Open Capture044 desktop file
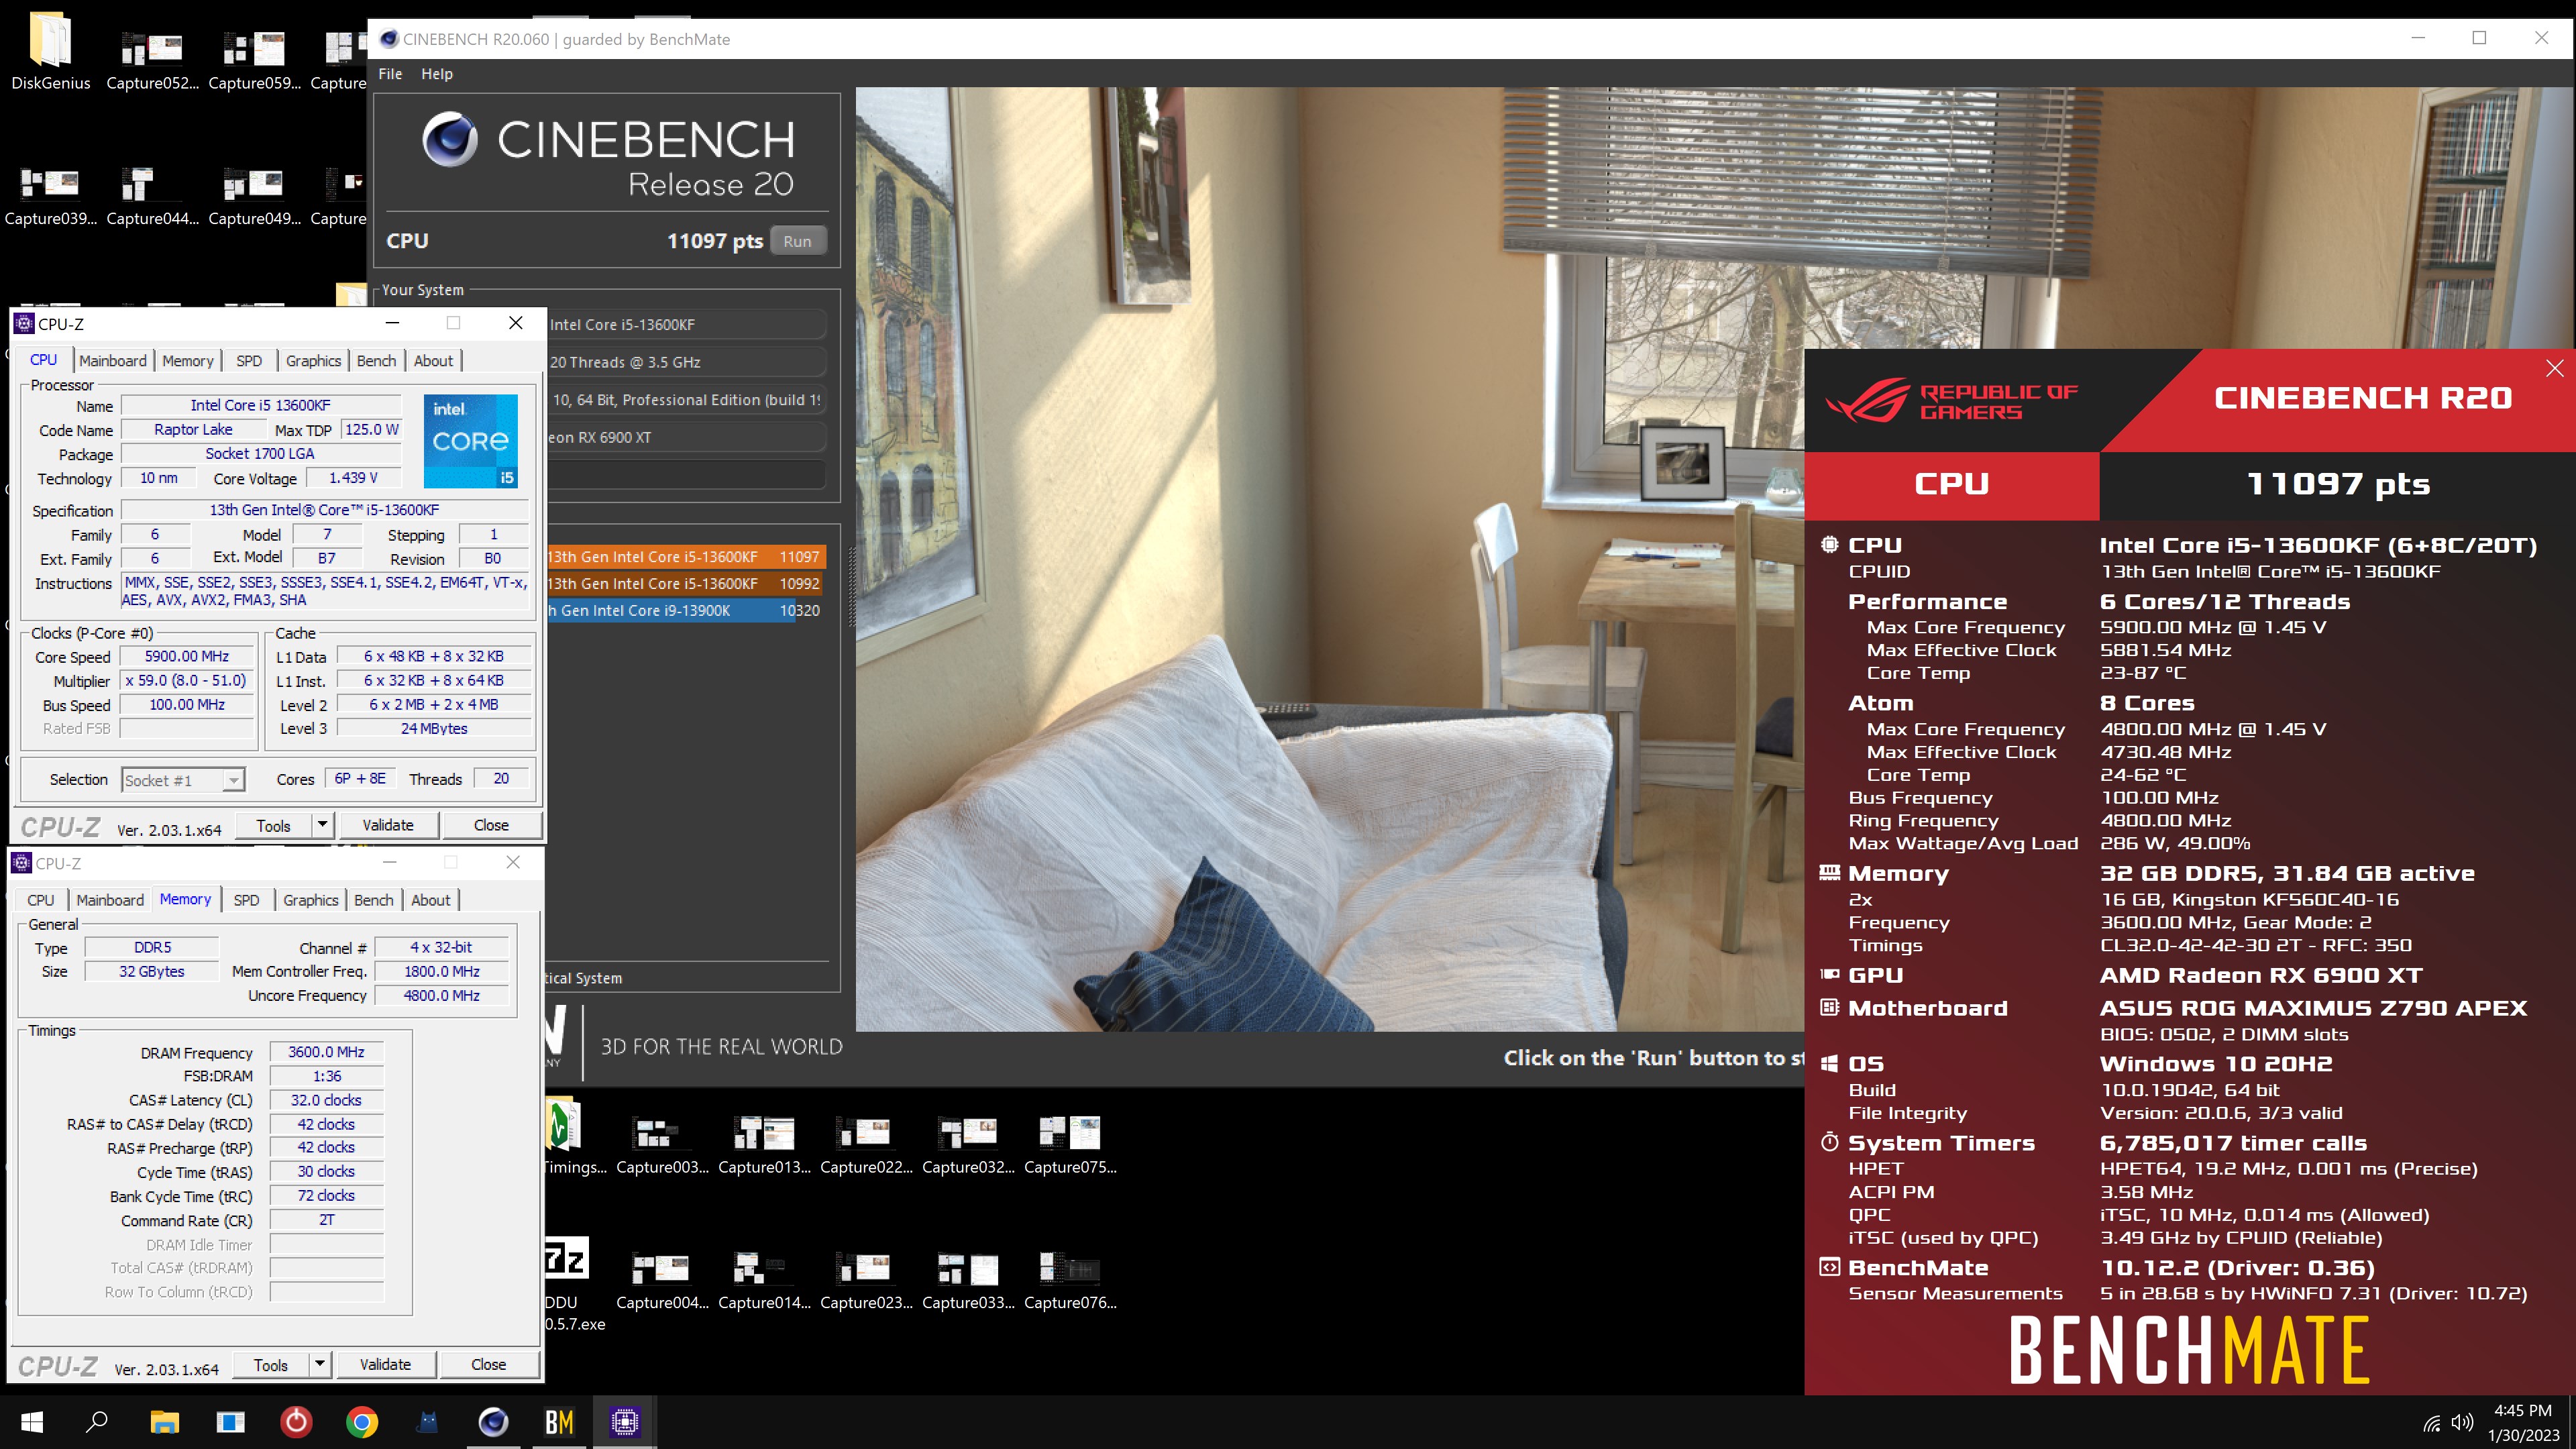Viewport: 2576px width, 1449px height. pos(152,197)
